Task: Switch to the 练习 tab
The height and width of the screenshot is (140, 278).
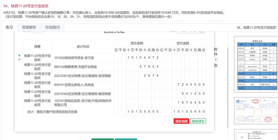Action: tap(9, 27)
